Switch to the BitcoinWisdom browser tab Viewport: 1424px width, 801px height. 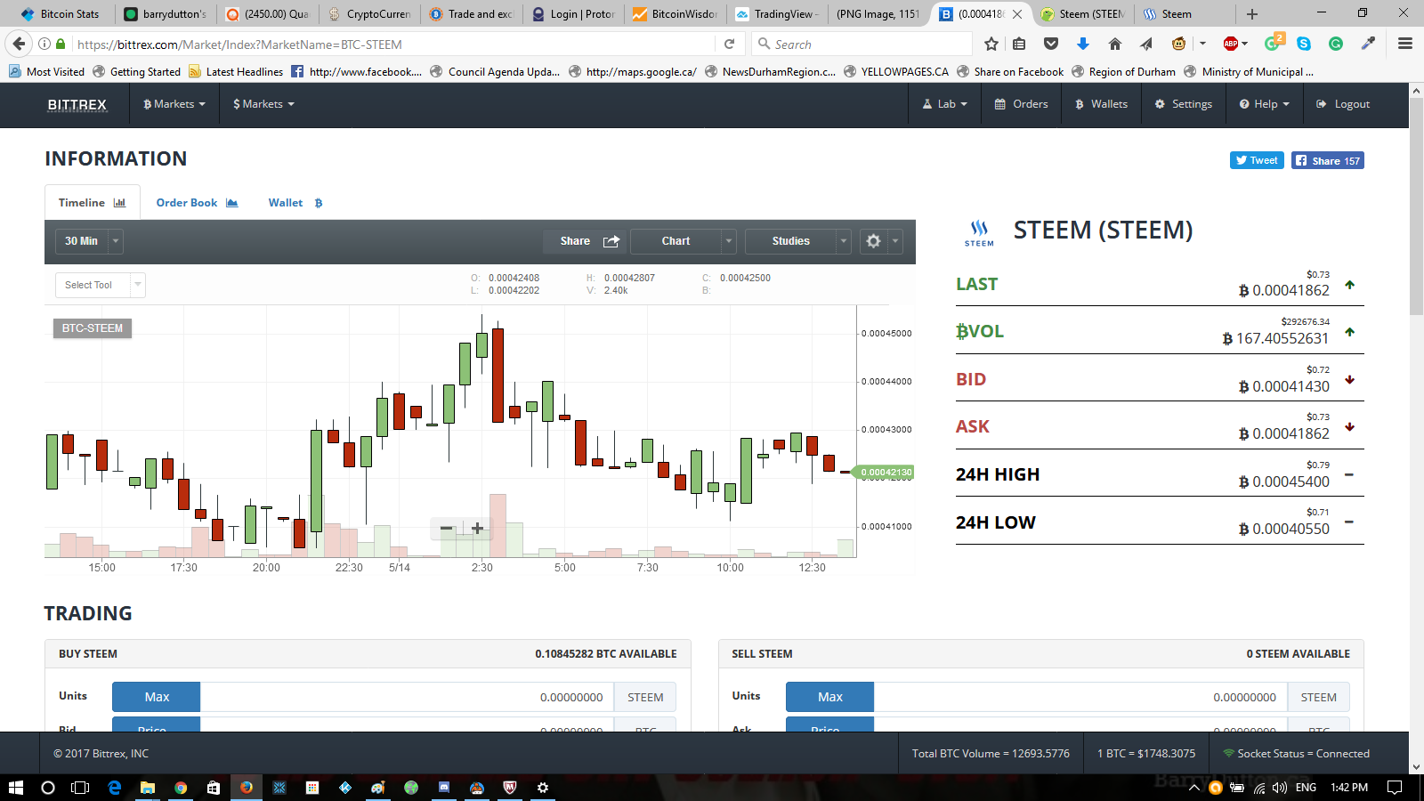click(x=676, y=13)
